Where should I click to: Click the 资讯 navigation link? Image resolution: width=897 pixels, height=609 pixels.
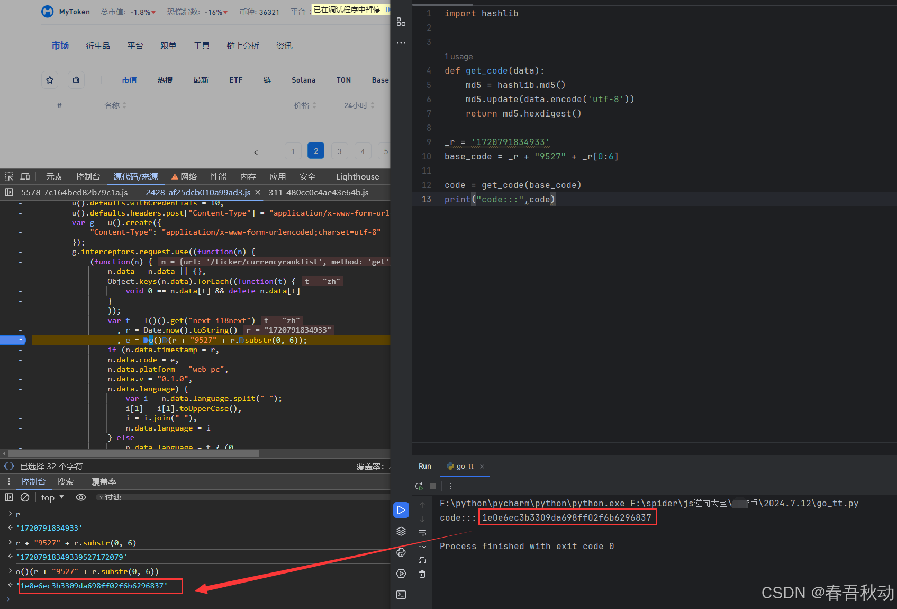[x=284, y=46]
